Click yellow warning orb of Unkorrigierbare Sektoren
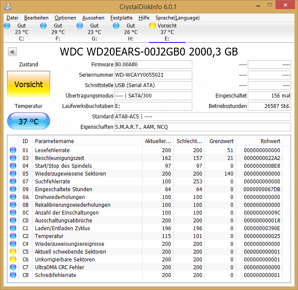The image size is (298, 290). [x=13, y=259]
